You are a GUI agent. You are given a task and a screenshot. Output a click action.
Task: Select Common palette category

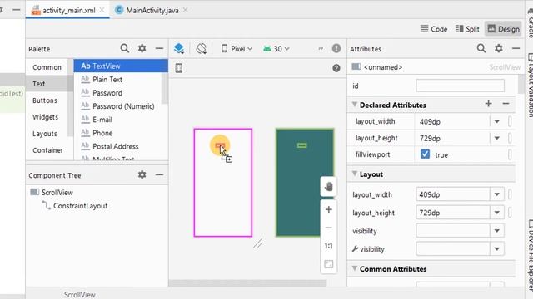[x=47, y=67]
